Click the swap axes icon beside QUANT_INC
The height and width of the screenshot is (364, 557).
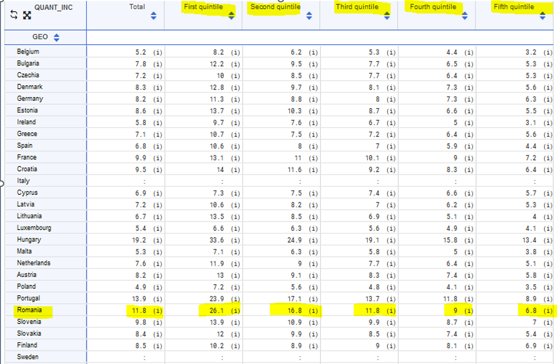(14, 15)
